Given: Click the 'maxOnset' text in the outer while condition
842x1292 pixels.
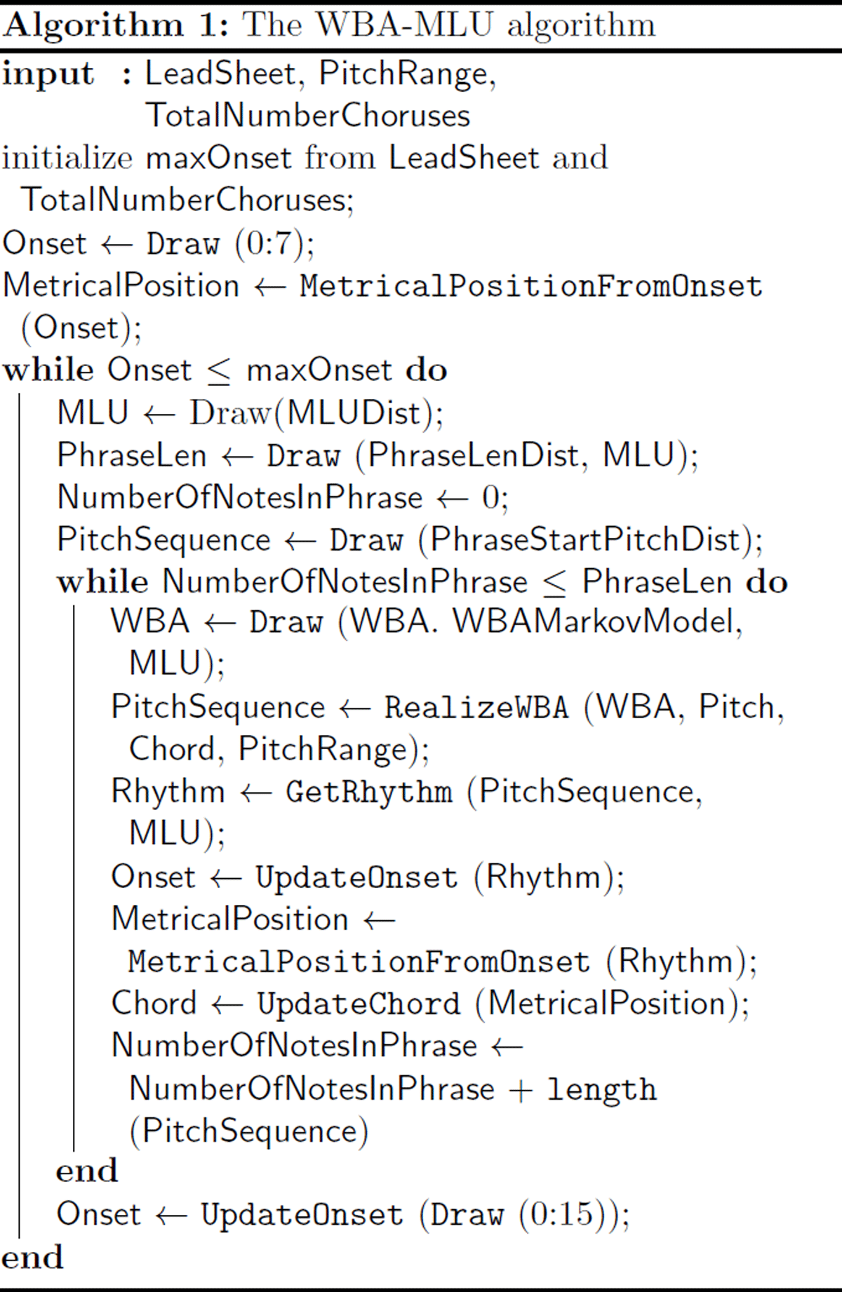Looking at the screenshot, I should pyautogui.click(x=319, y=370).
